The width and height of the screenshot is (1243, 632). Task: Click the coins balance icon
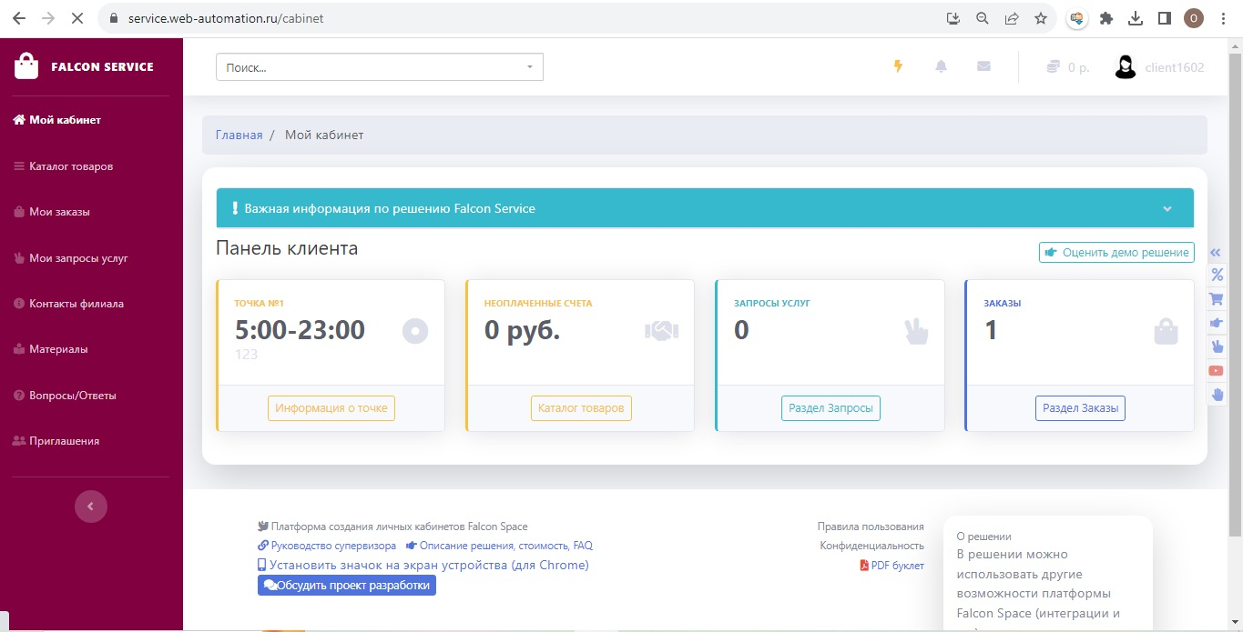click(x=1053, y=66)
